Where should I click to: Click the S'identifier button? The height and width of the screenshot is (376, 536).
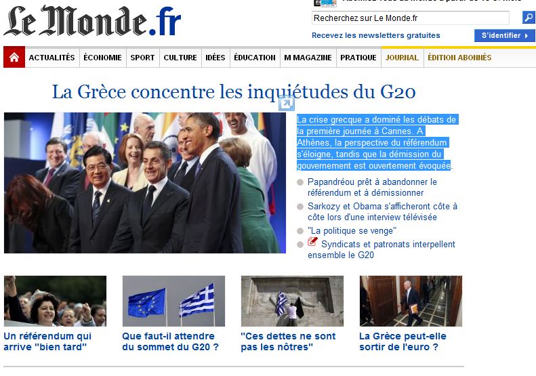[x=505, y=35]
